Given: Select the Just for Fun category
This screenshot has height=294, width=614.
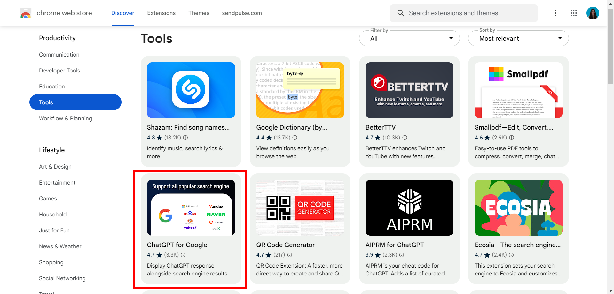Looking at the screenshot, I should click(x=54, y=230).
